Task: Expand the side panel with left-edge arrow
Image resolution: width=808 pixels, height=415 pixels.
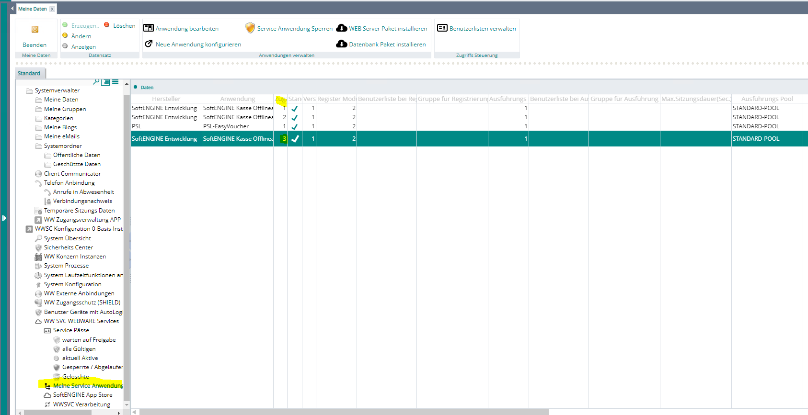Action: [4, 218]
